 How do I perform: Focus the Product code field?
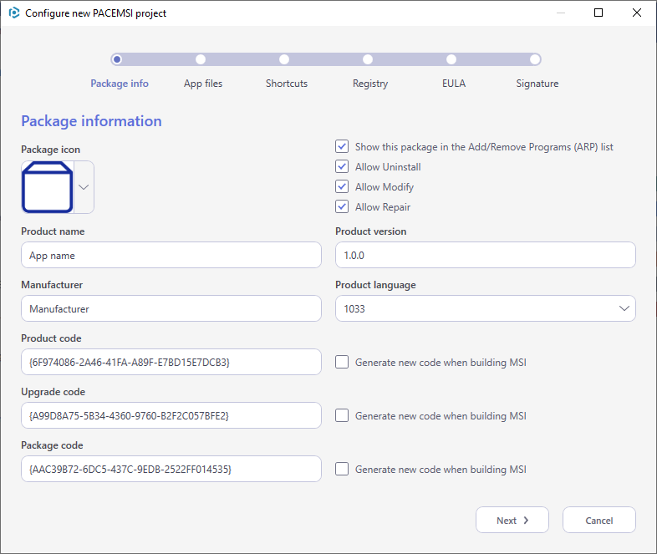pyautogui.click(x=171, y=362)
